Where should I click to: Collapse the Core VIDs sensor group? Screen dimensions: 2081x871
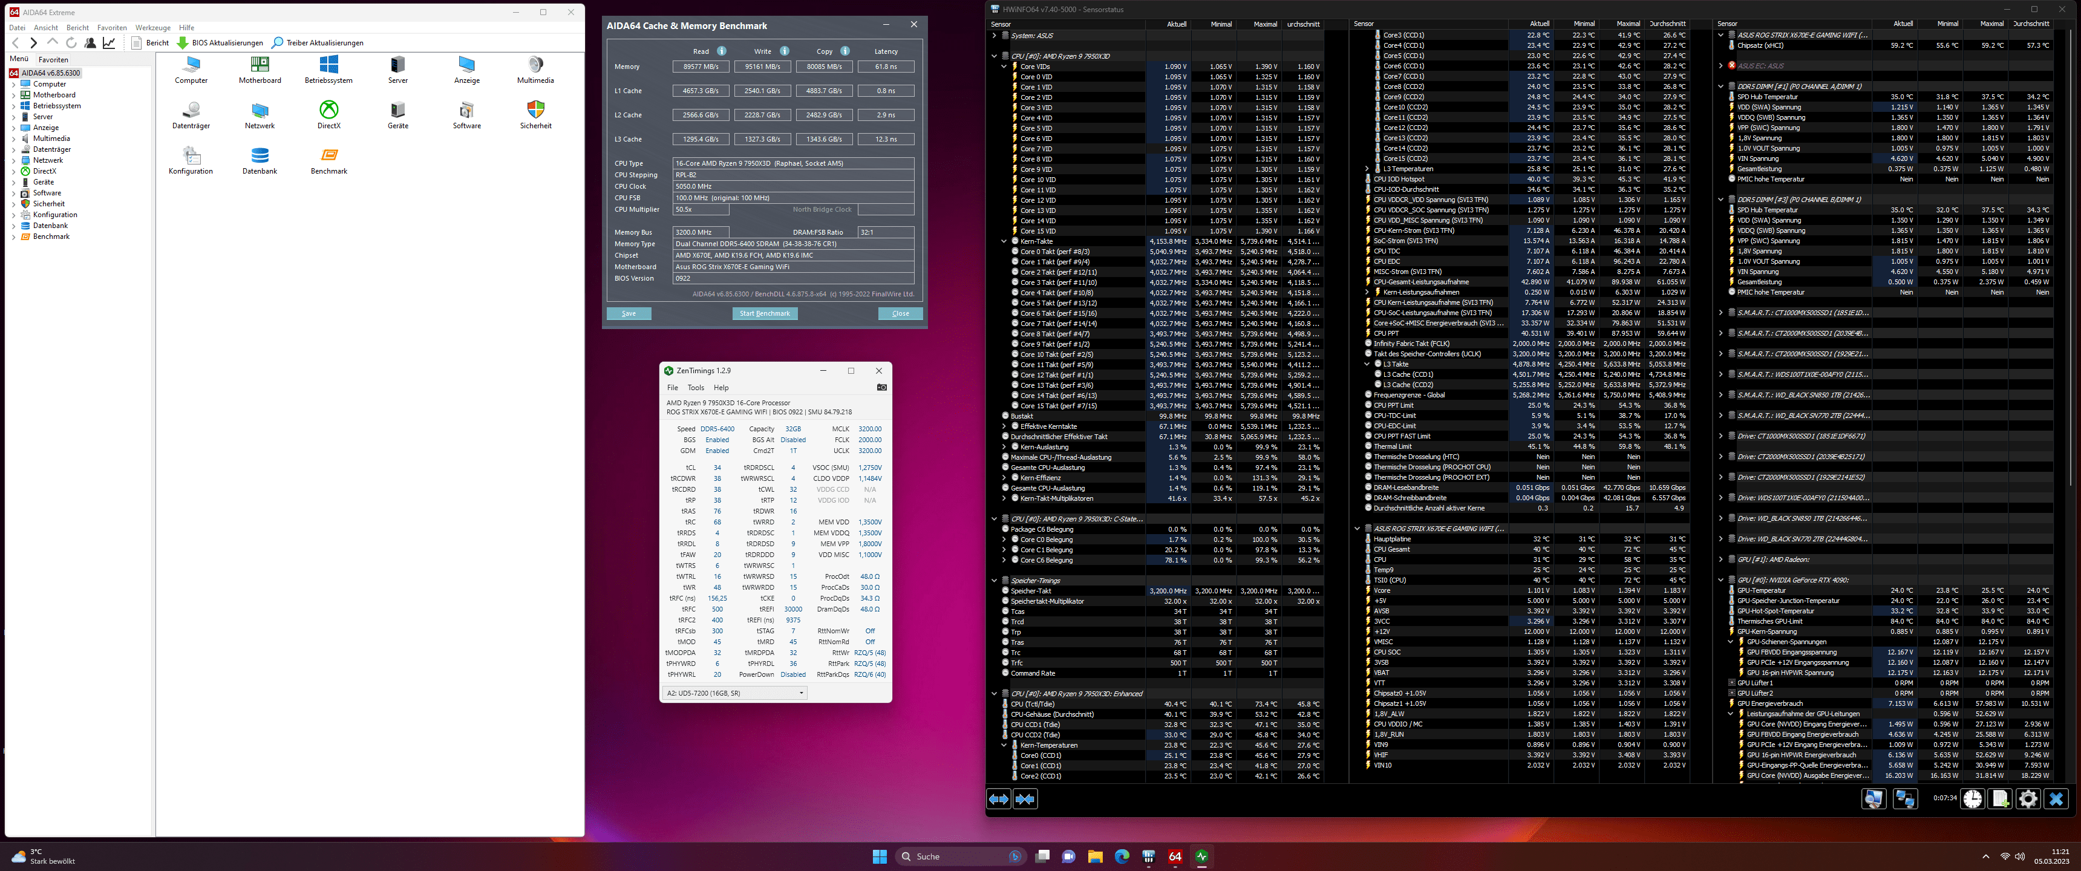point(1004,67)
